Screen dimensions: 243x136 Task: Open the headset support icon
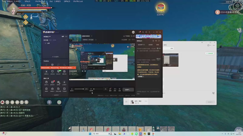pyautogui.click(x=143, y=32)
